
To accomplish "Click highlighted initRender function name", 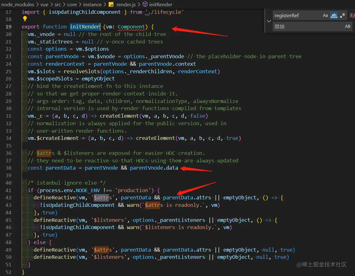I will [85, 27].
